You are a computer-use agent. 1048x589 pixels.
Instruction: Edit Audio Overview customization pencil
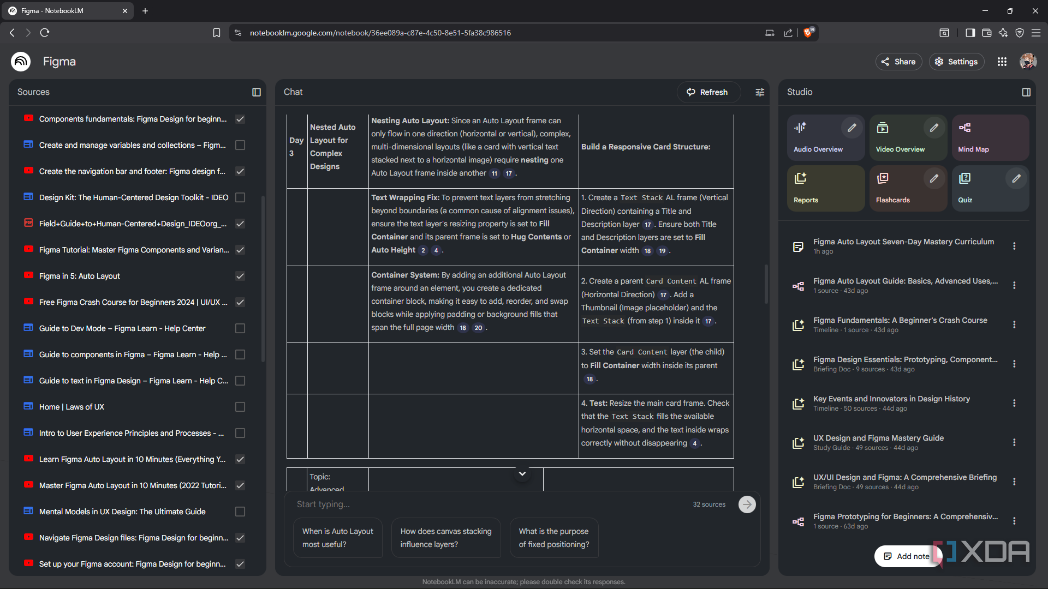coord(851,128)
